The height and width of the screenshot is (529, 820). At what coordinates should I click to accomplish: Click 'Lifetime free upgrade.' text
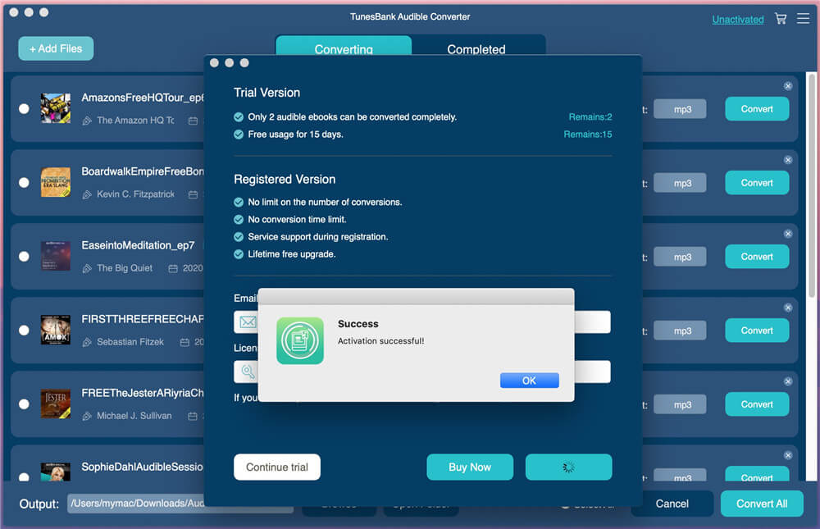click(x=292, y=253)
